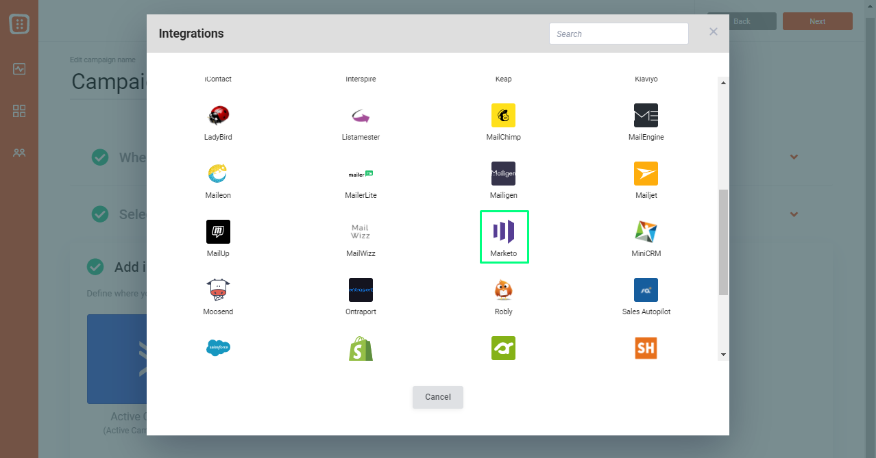Click the Sales Autopilot label text

(x=646, y=311)
